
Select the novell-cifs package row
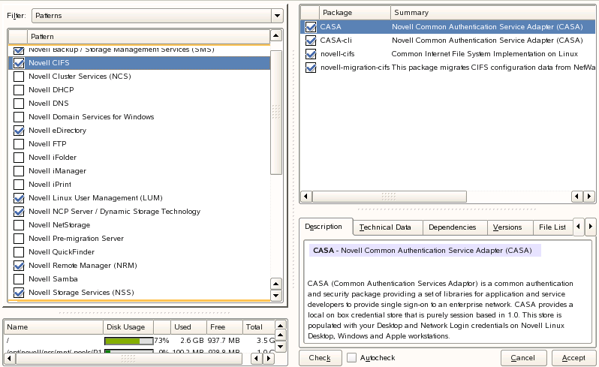[447, 54]
